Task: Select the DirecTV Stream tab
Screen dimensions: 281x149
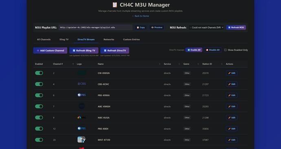Action: pyautogui.click(x=86, y=39)
